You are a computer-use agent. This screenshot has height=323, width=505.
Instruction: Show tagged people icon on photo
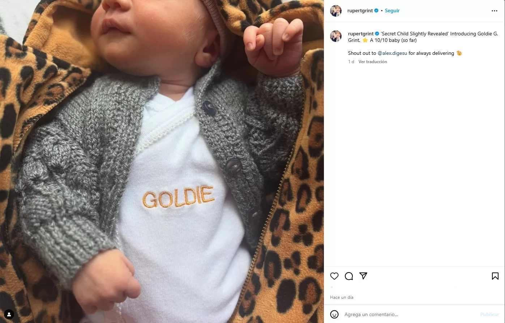click(9, 314)
